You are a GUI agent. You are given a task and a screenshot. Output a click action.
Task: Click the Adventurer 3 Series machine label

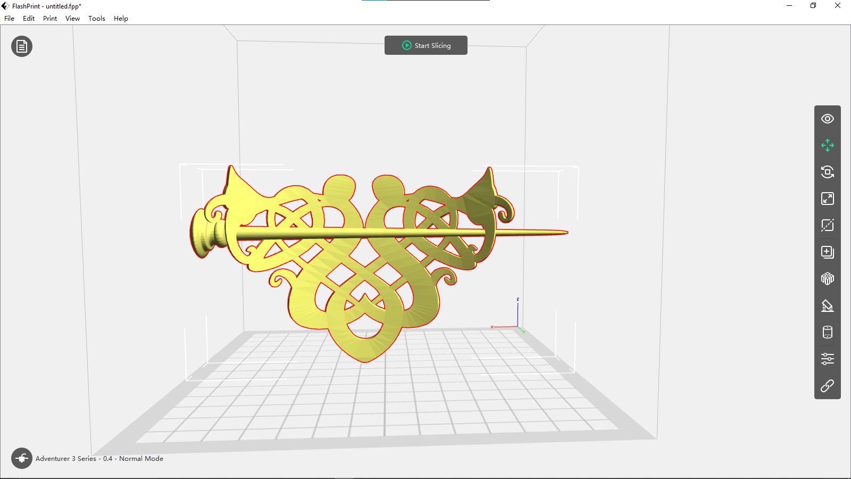pos(99,458)
